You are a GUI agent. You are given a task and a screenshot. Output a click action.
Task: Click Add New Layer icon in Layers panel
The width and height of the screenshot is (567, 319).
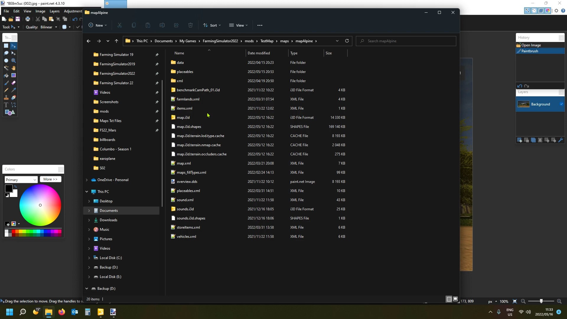[x=519, y=140]
